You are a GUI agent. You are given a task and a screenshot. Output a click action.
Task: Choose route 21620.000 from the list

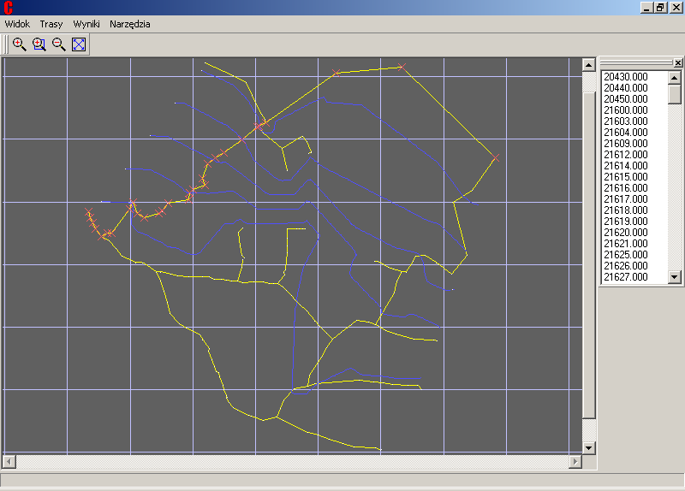point(625,233)
